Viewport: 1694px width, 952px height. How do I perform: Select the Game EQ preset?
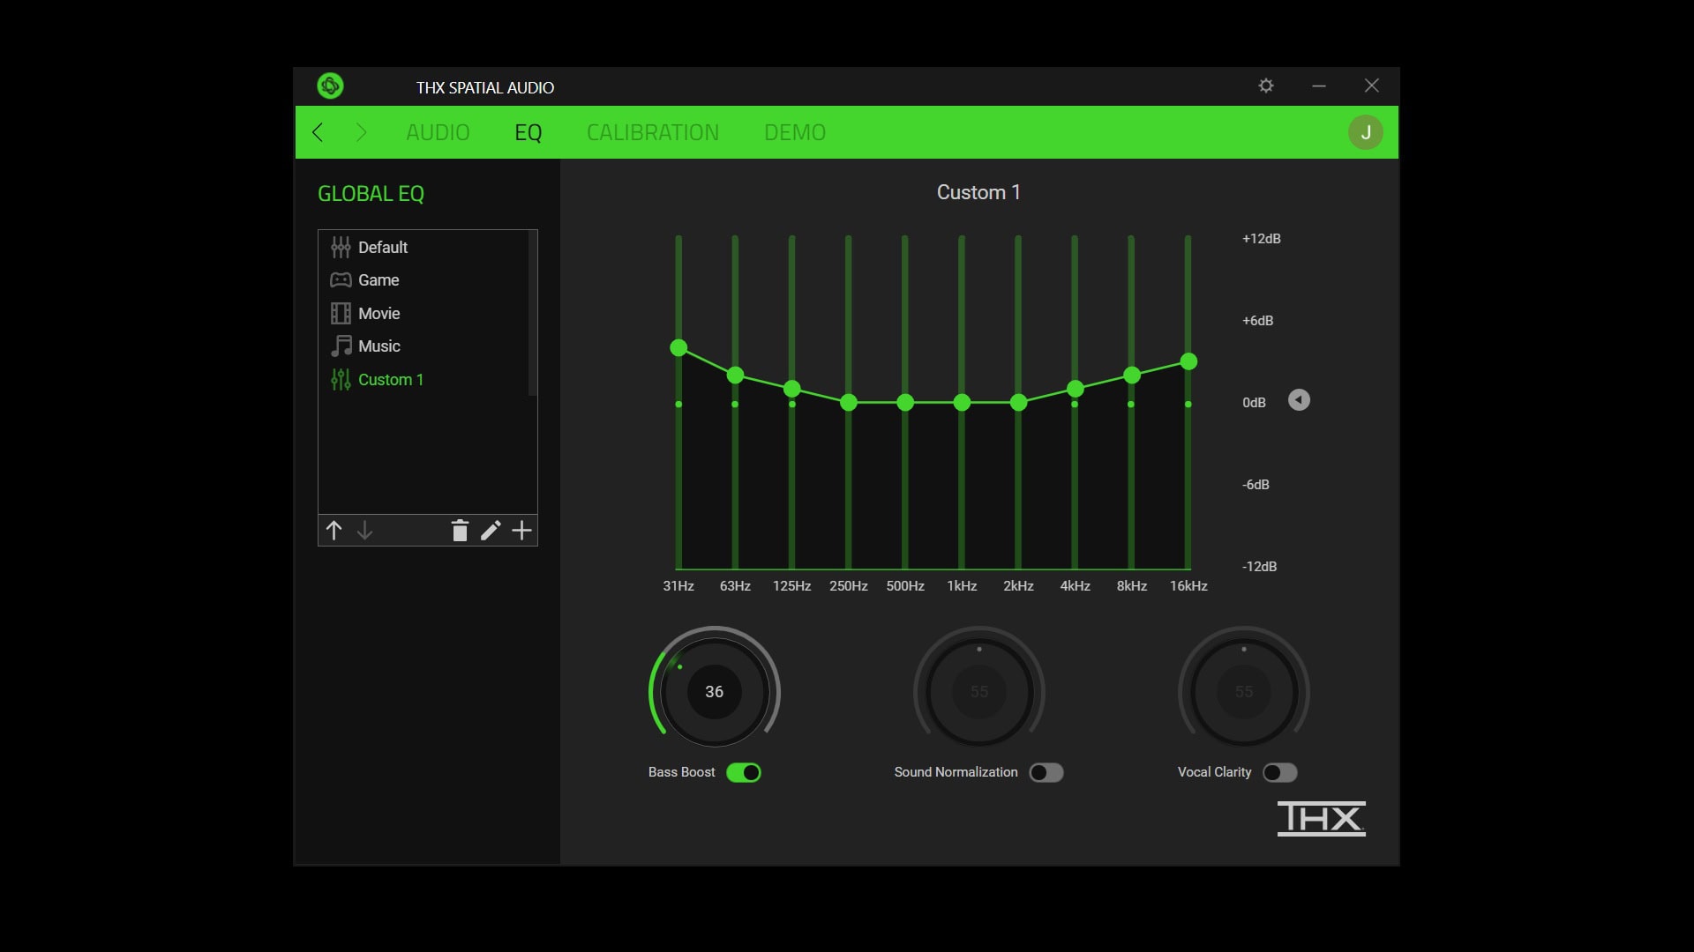pyautogui.click(x=424, y=280)
